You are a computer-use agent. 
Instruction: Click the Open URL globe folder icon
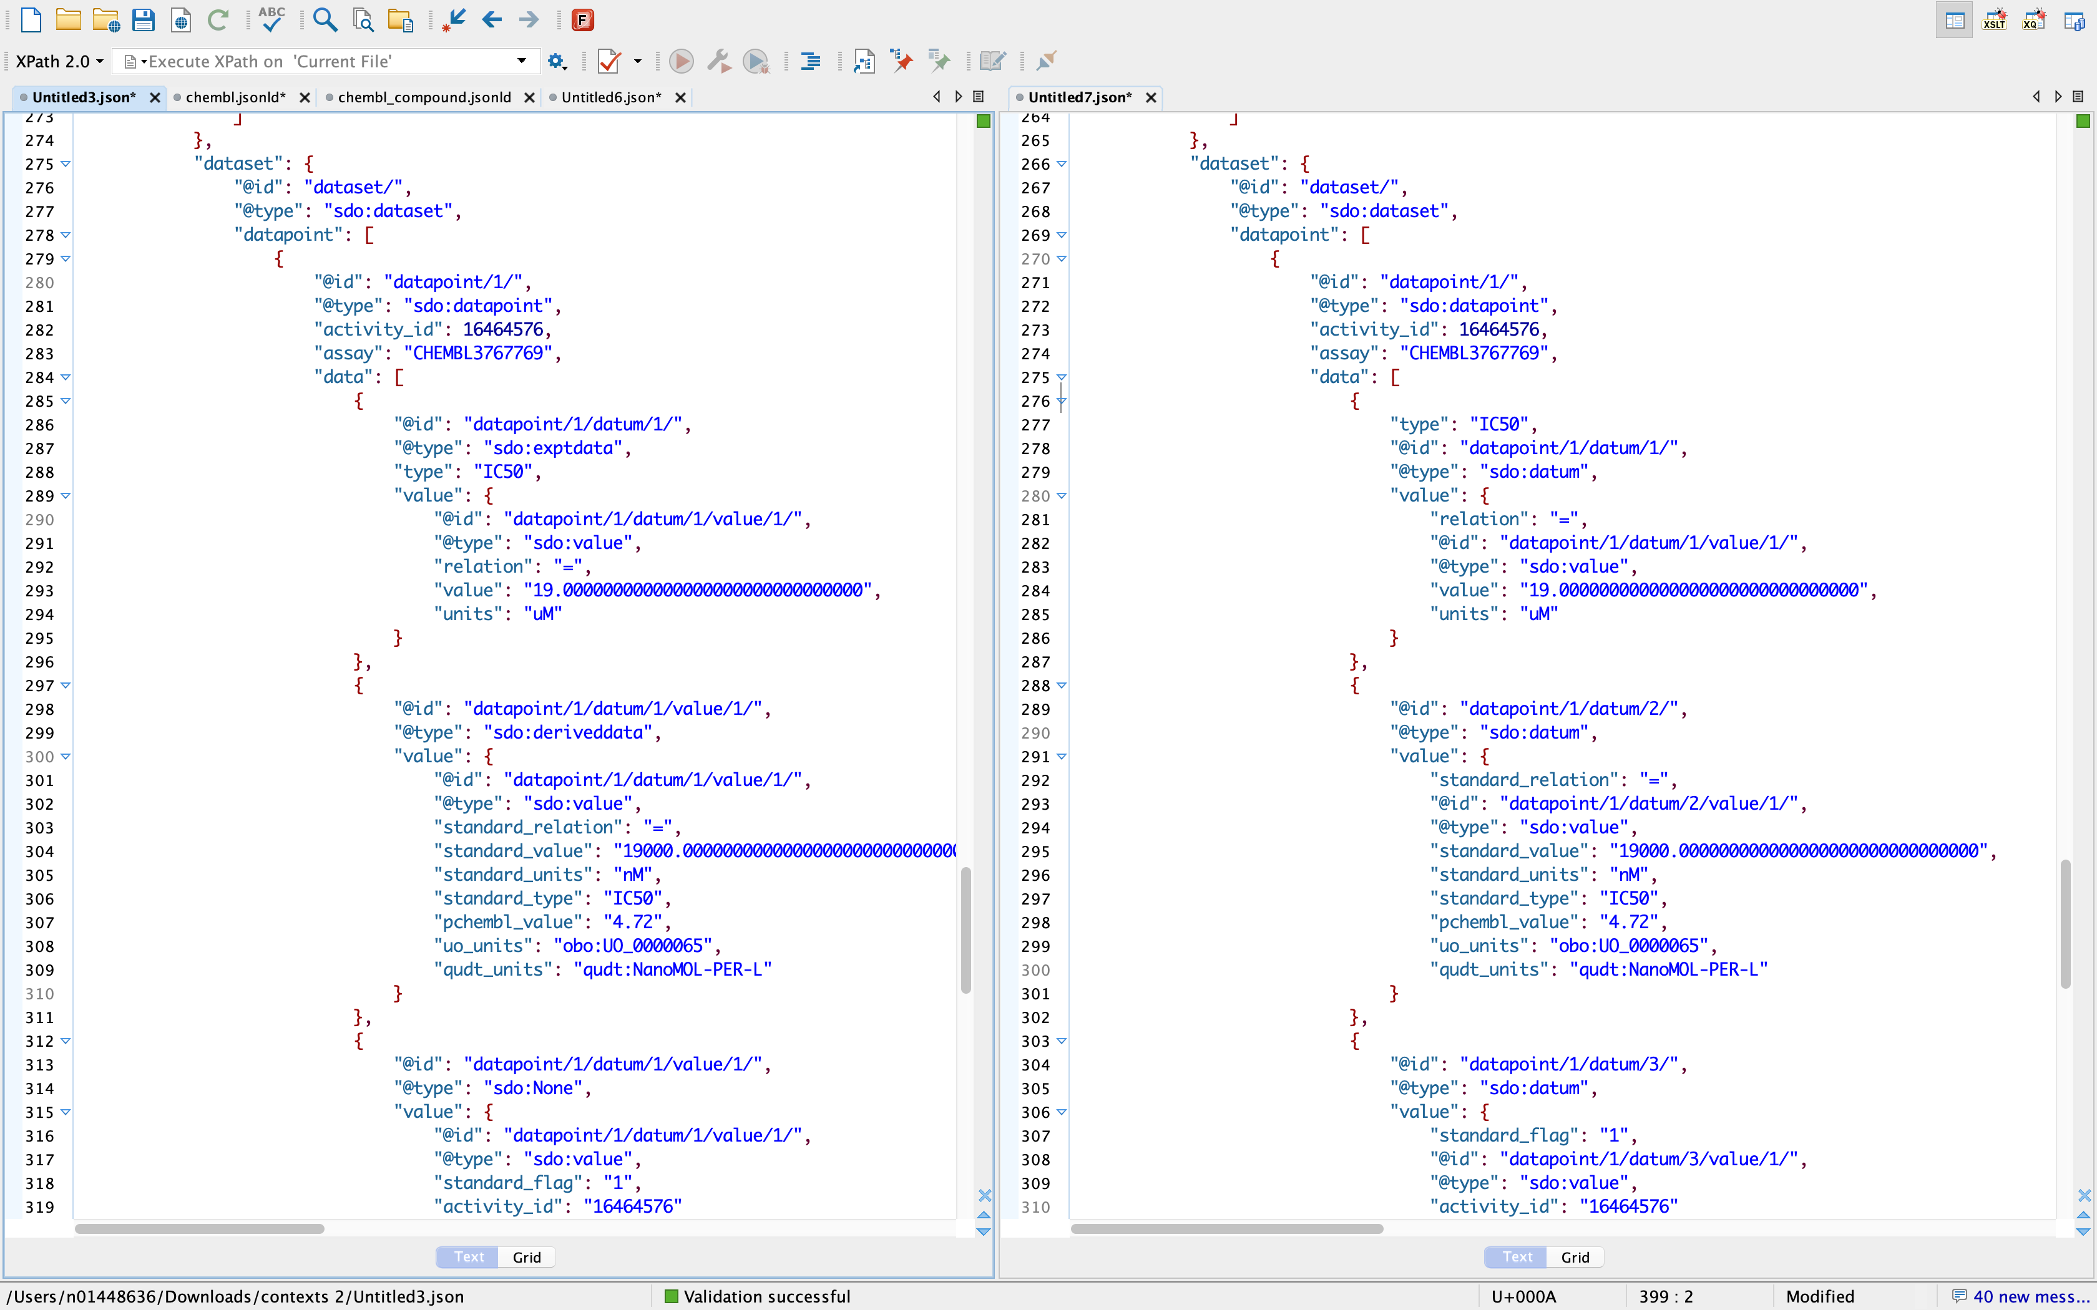[x=105, y=19]
